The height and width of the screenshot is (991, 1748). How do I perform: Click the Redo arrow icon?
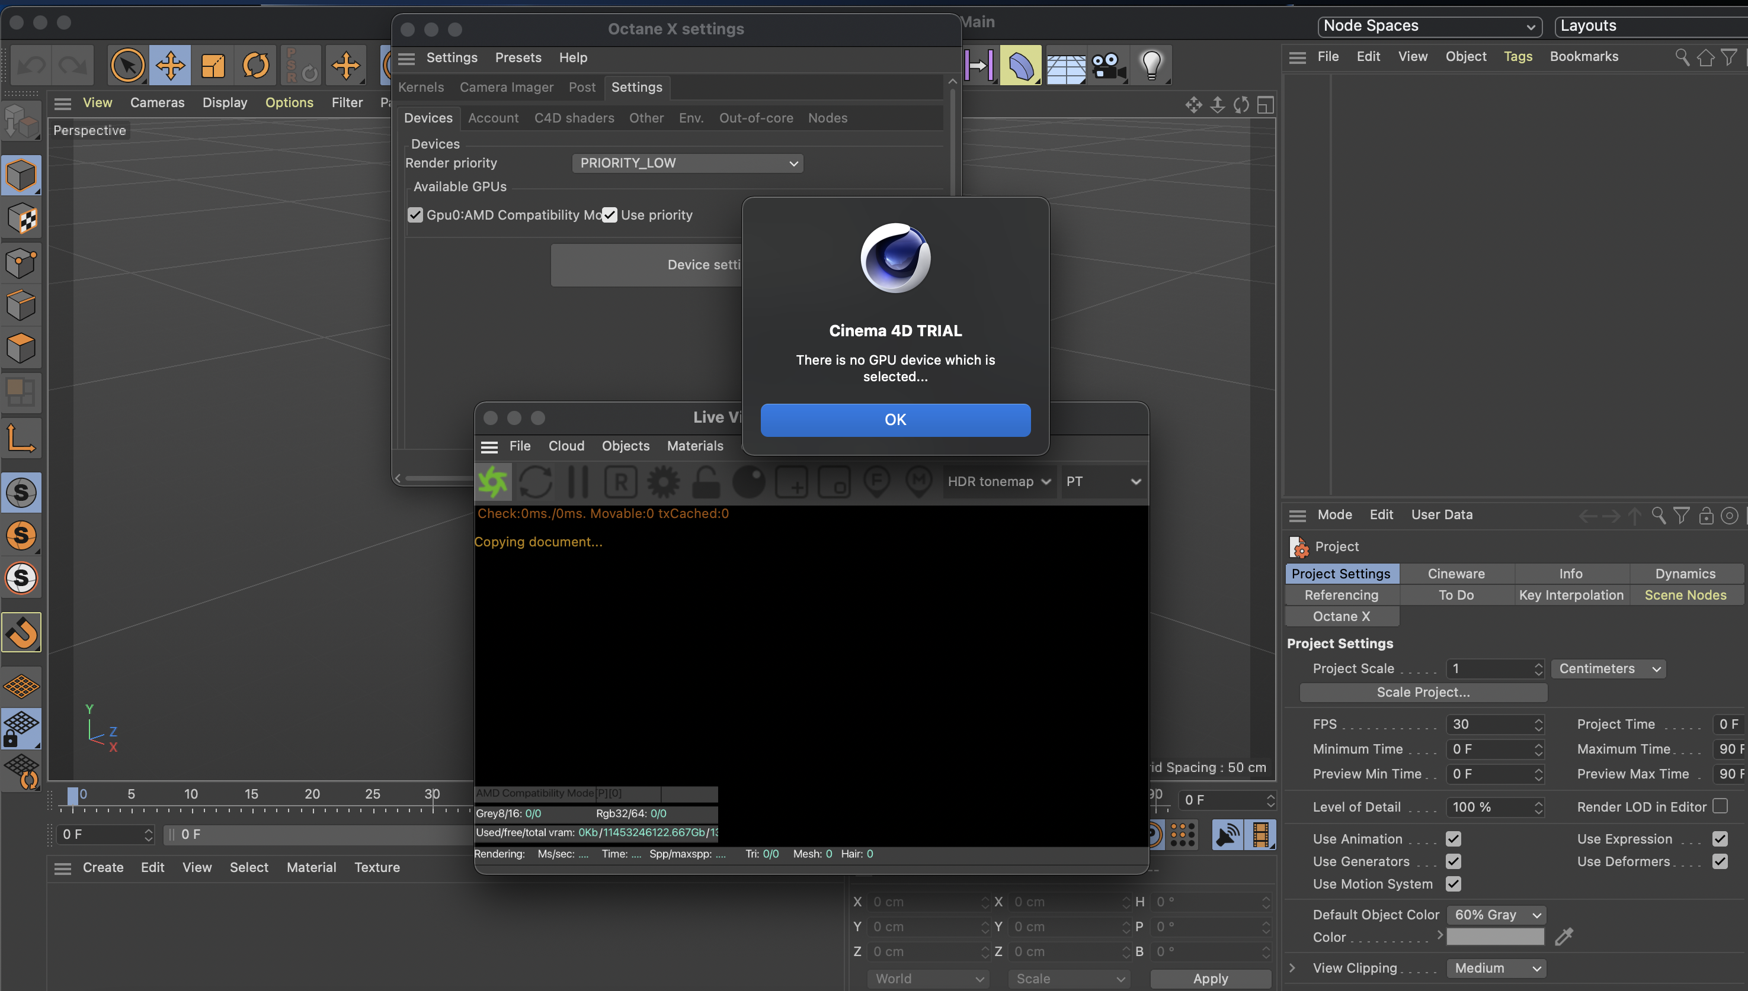click(73, 66)
